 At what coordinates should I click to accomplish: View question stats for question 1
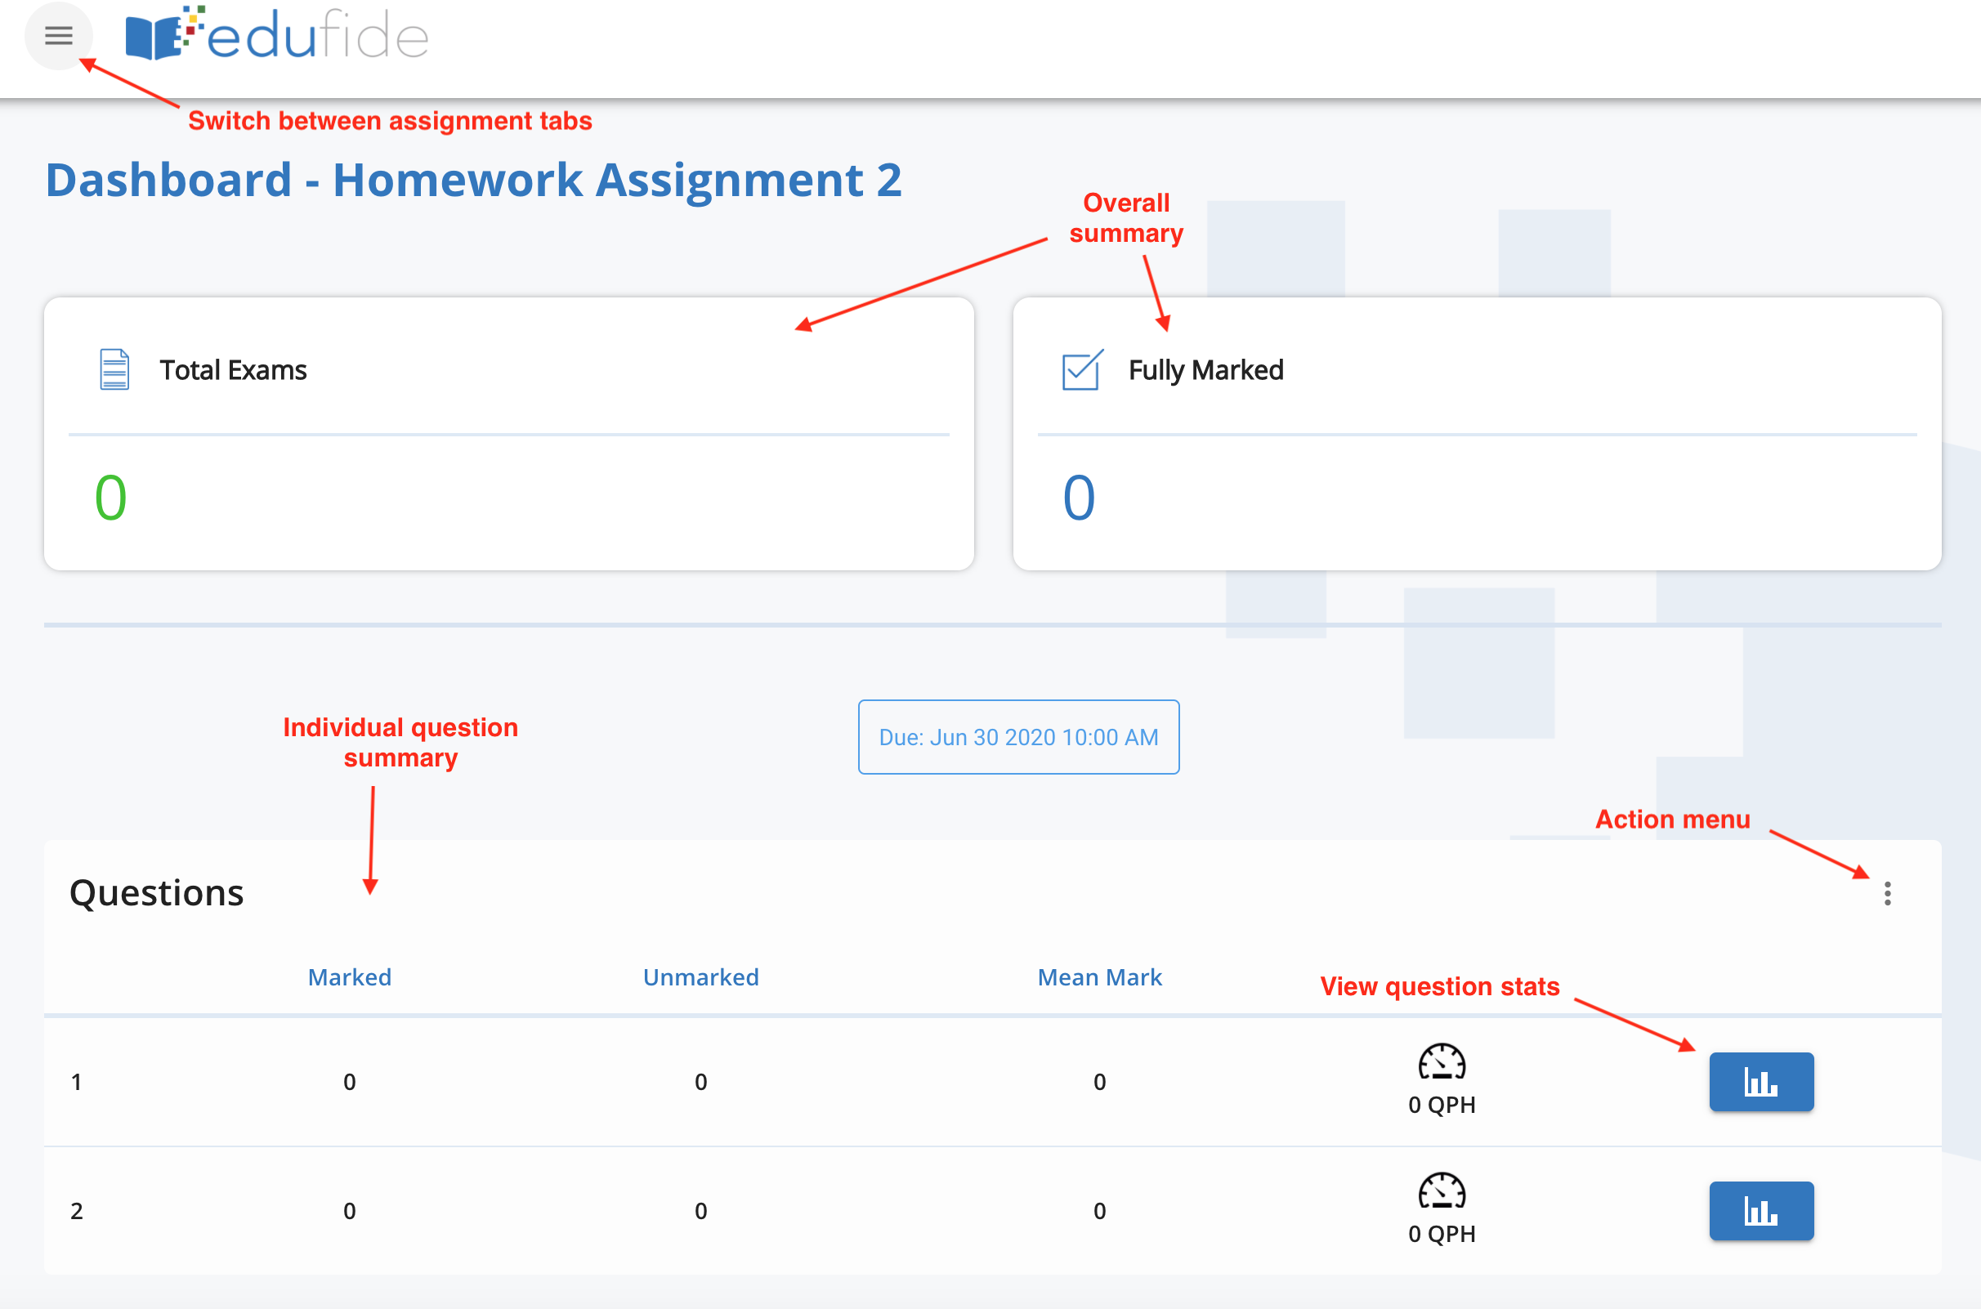tap(1761, 1081)
